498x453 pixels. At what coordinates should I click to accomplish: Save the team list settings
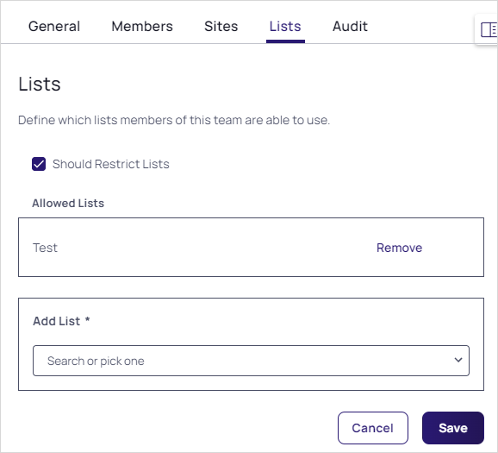tap(453, 428)
